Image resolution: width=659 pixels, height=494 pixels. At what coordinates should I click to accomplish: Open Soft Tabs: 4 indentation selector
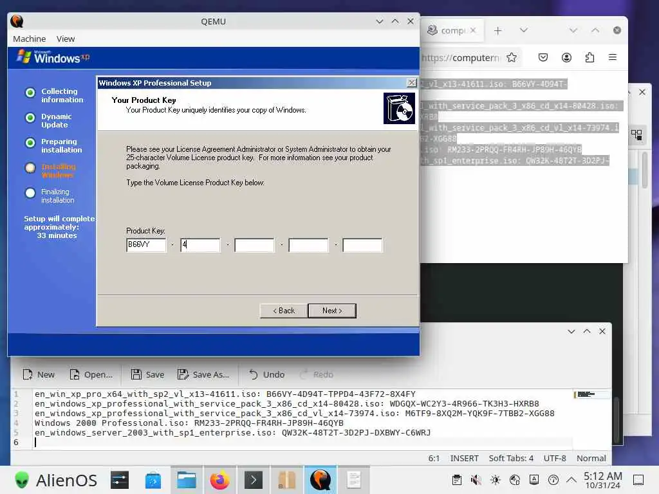[510, 458]
